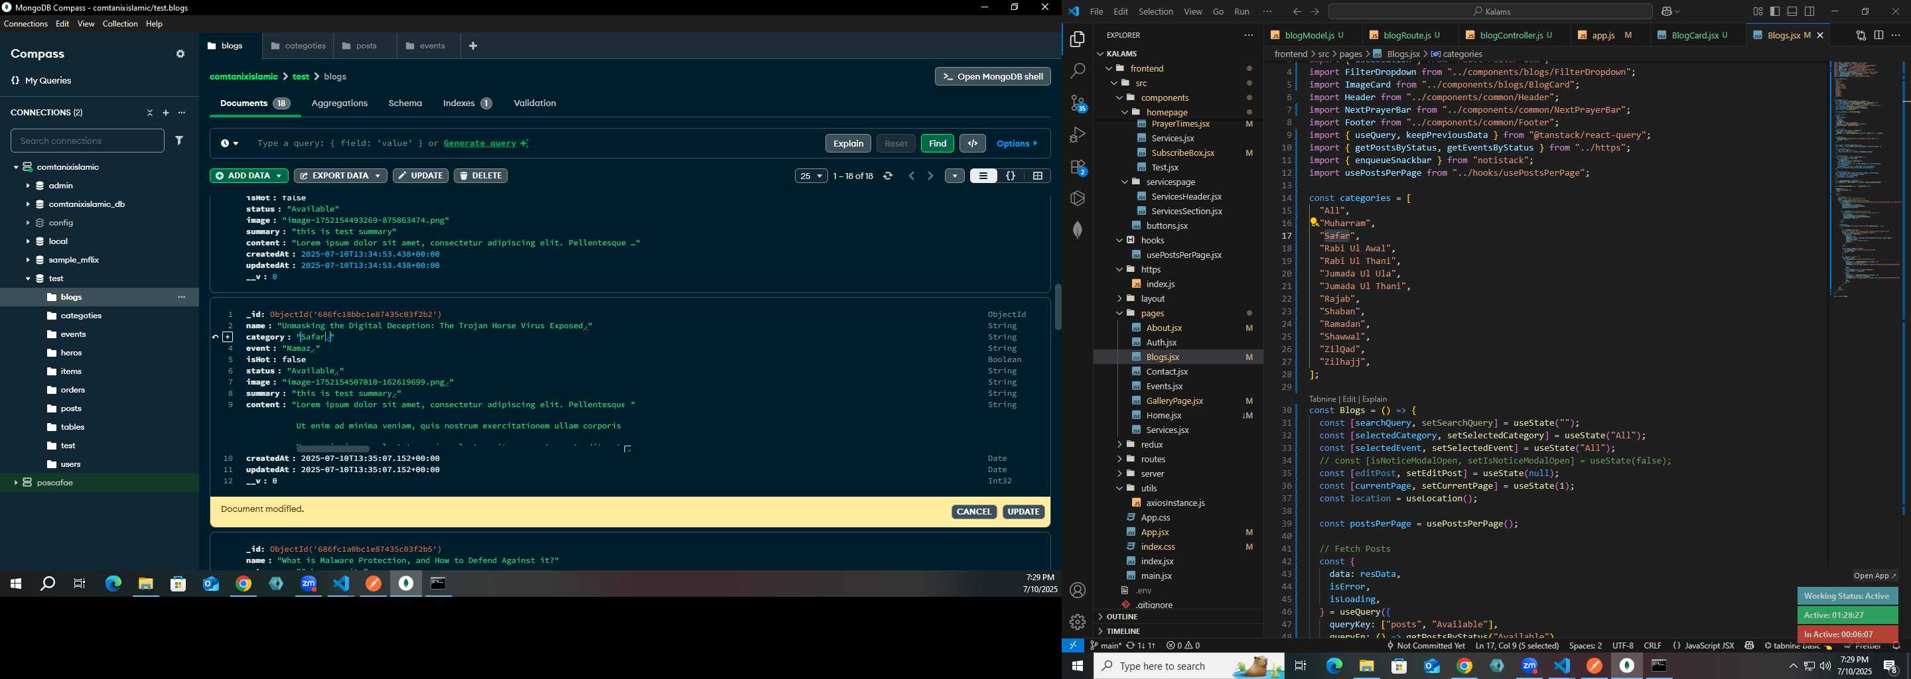Click VS Code navigate back arrow
Image resolution: width=1911 pixels, height=679 pixels.
pyautogui.click(x=1296, y=12)
